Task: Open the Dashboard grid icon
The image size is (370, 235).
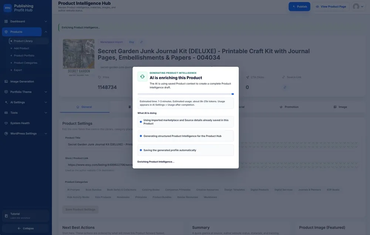Action: pyautogui.click(x=6, y=21)
